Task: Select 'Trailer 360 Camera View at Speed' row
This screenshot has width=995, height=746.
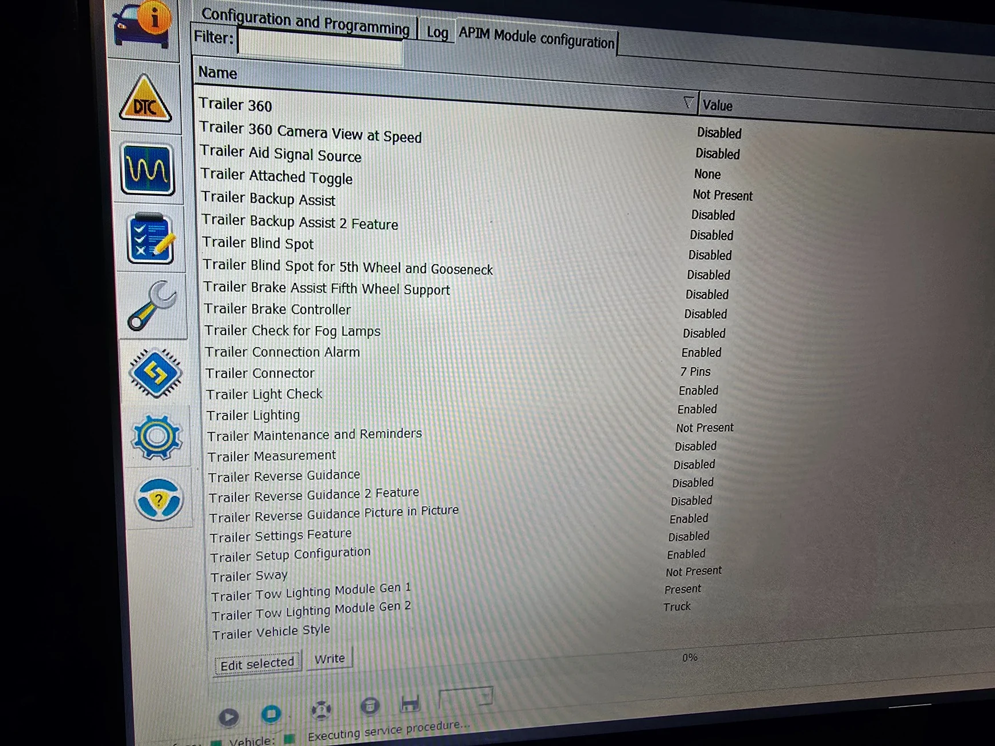Action: click(x=311, y=133)
